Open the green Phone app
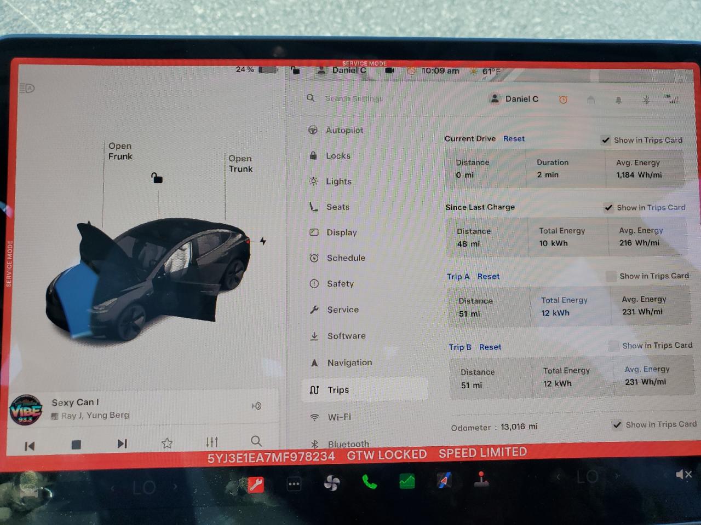The height and width of the screenshot is (525, 701). pyautogui.click(x=370, y=482)
